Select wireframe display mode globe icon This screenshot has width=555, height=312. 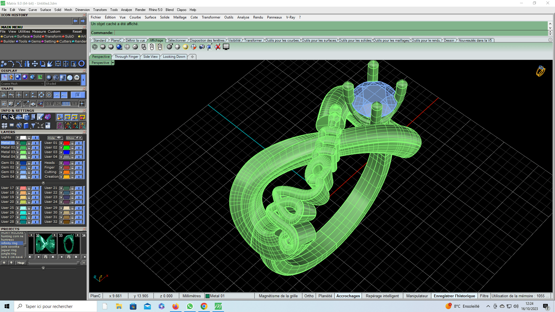pos(95,47)
